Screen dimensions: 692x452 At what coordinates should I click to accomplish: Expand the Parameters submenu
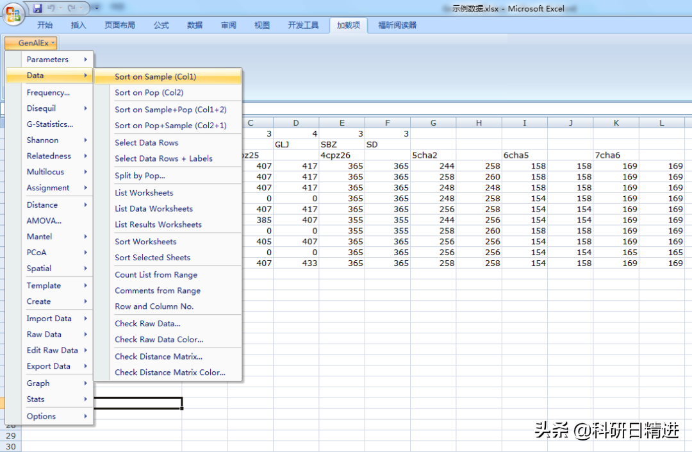click(x=49, y=59)
